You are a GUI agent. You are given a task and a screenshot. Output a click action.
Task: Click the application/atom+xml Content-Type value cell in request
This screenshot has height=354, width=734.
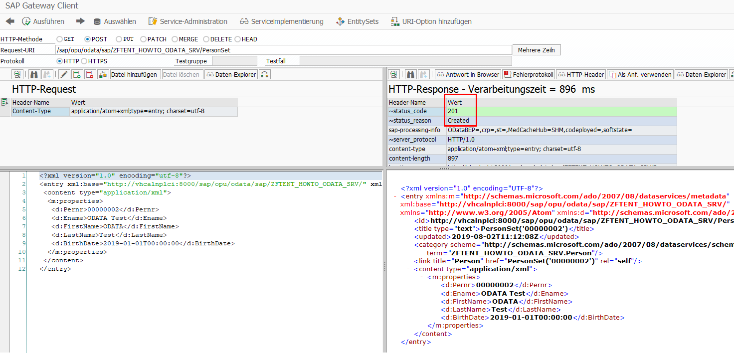[x=154, y=111]
